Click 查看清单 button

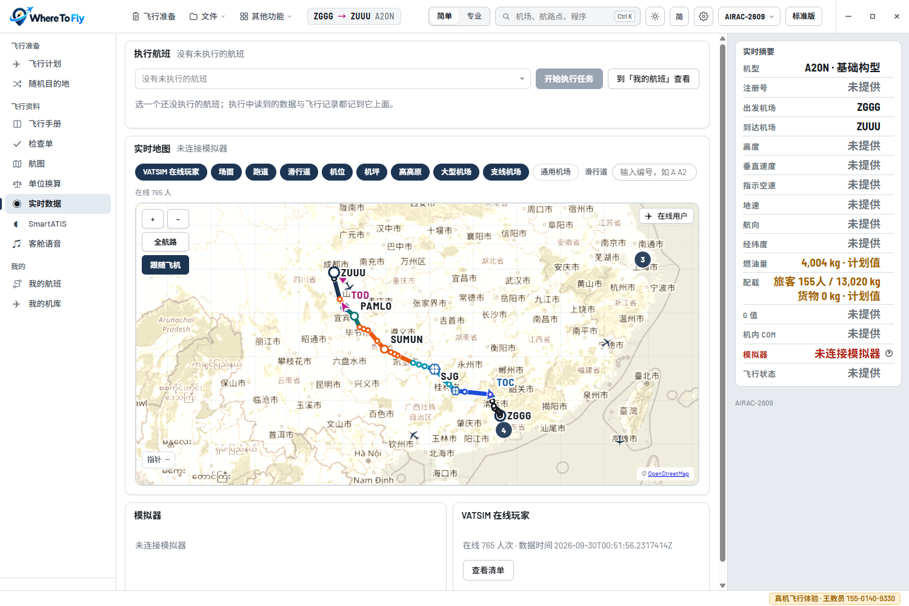488,570
